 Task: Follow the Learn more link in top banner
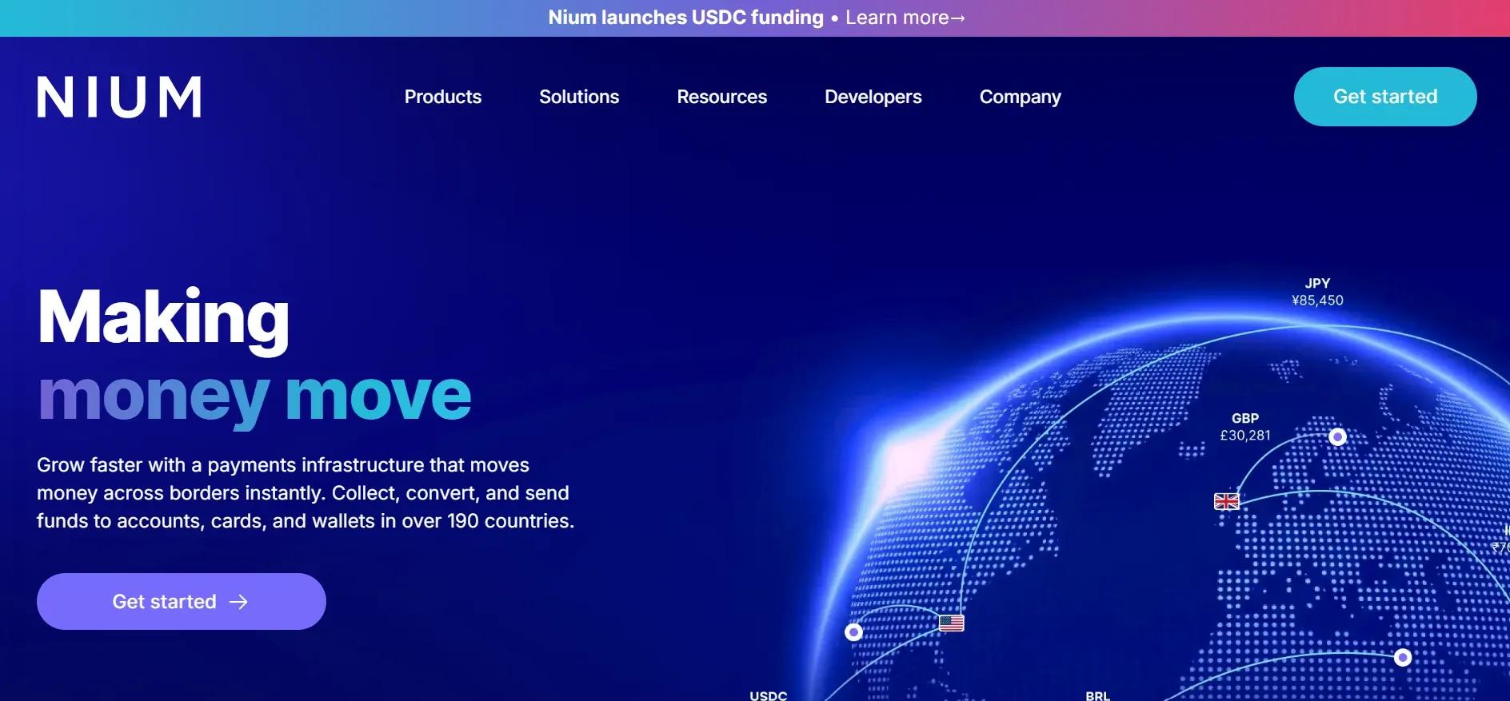[x=905, y=18]
